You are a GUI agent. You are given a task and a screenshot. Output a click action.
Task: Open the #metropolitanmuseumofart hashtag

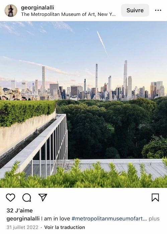point(109,219)
